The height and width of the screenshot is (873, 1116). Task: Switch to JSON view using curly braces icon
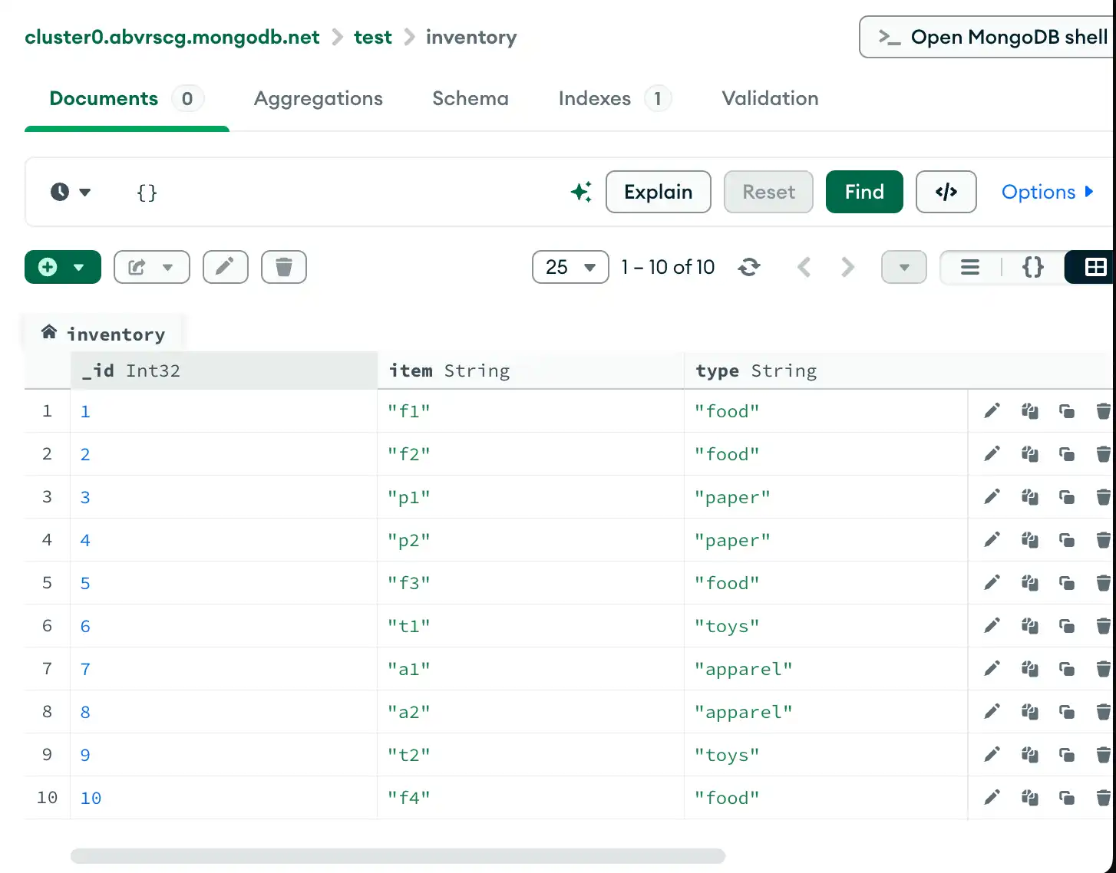tap(1032, 267)
